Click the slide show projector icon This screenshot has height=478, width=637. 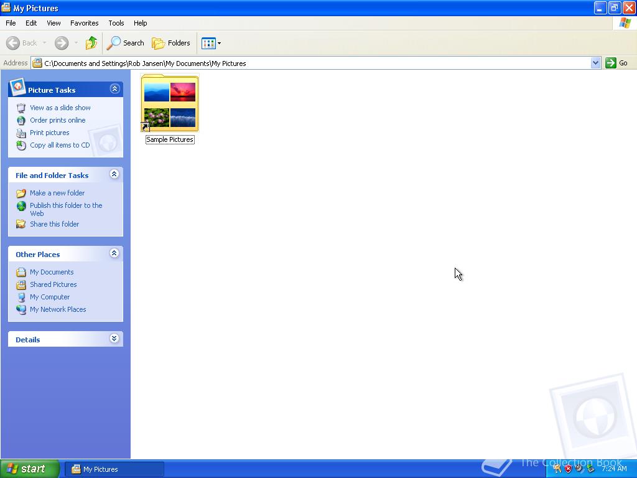pos(21,108)
